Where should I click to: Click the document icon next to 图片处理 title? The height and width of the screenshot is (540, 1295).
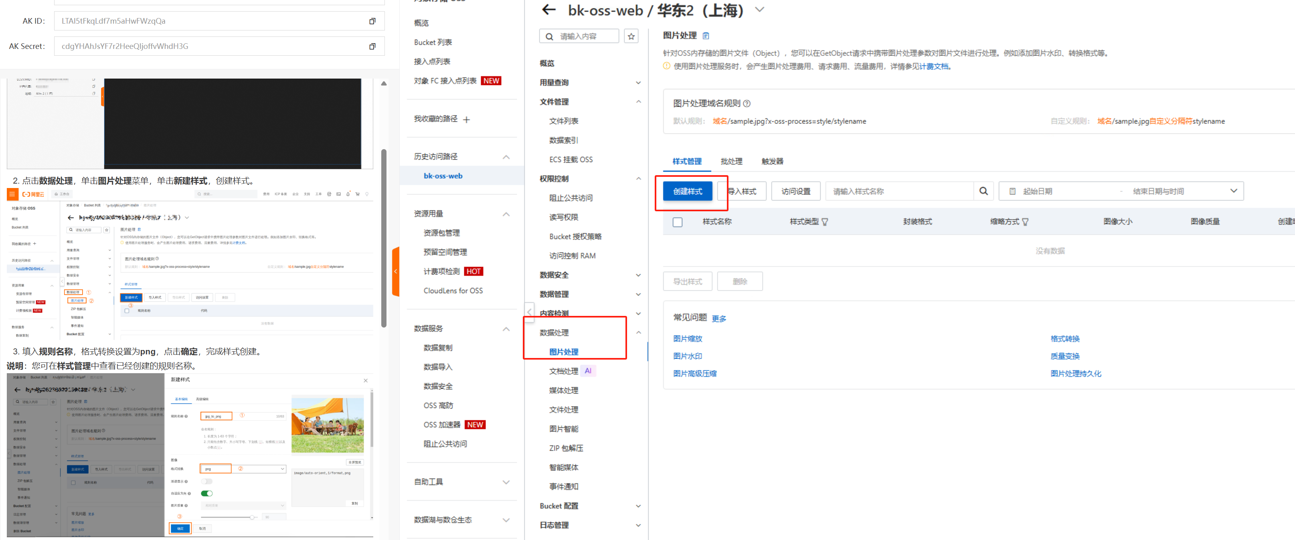click(706, 36)
